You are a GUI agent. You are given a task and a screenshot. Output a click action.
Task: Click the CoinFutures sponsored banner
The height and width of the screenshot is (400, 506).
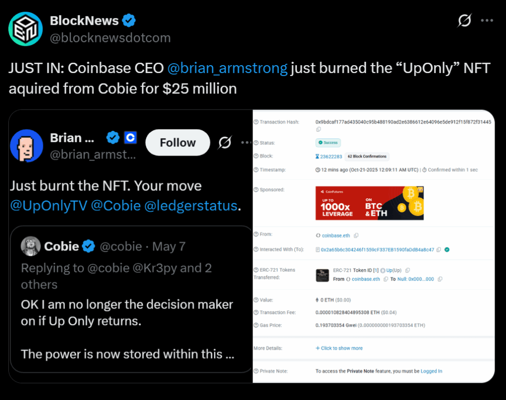369,203
